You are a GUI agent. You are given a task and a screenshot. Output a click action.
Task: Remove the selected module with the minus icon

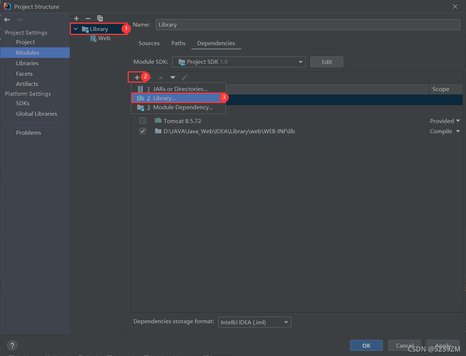click(88, 18)
